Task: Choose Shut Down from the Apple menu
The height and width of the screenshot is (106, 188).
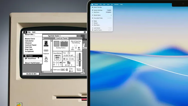Action: (x=97, y=25)
